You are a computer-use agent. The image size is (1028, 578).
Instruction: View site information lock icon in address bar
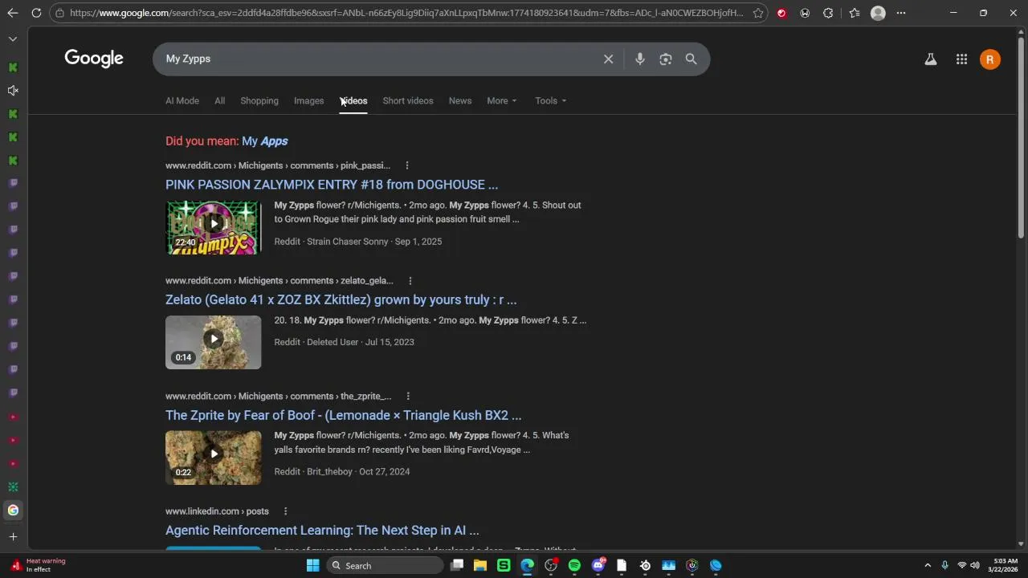tap(59, 13)
